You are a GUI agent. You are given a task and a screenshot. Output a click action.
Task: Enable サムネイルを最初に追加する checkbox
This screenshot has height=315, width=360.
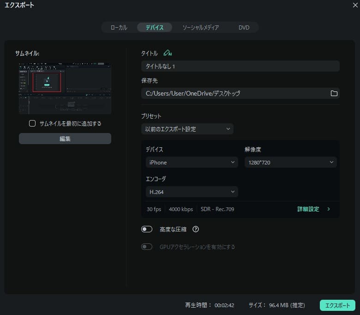[32, 123]
